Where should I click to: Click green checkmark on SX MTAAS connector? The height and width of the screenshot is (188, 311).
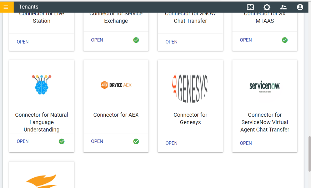click(285, 40)
